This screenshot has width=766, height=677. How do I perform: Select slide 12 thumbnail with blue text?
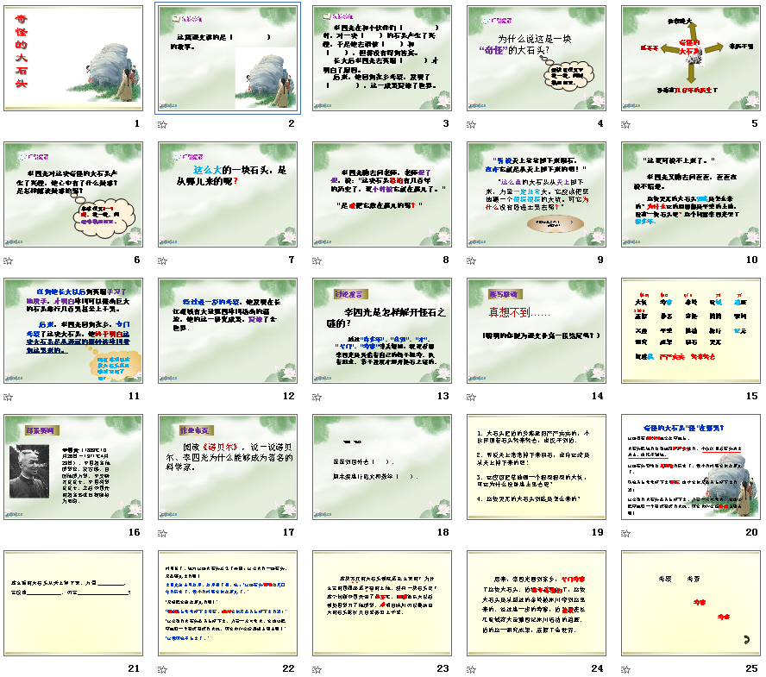point(229,331)
